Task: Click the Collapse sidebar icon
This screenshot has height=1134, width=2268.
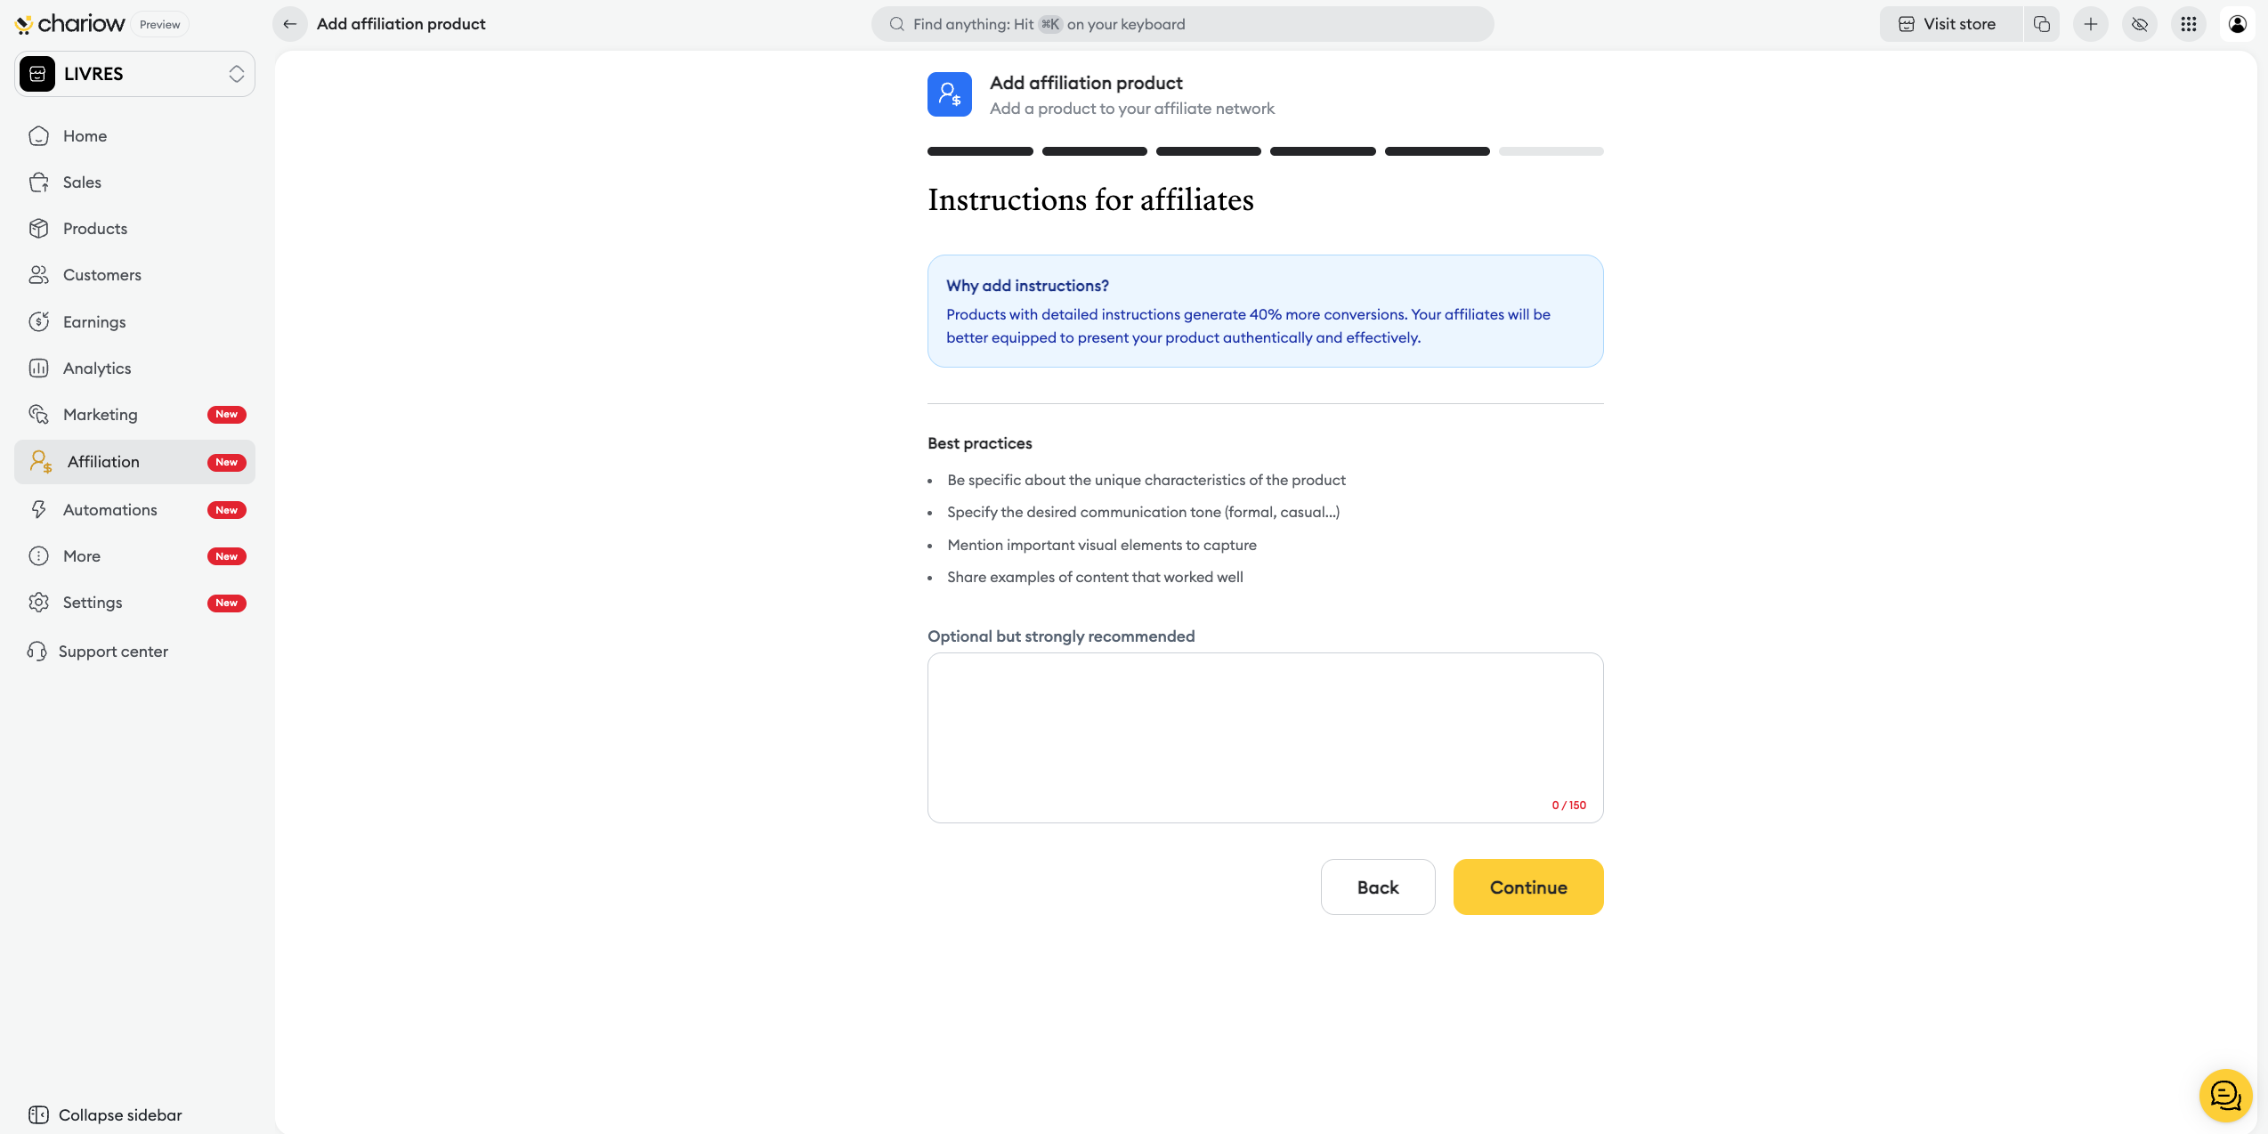Action: tap(38, 1115)
